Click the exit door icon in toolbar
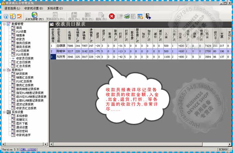The width and height of the screenshot is (233, 153). [x=148, y=16]
